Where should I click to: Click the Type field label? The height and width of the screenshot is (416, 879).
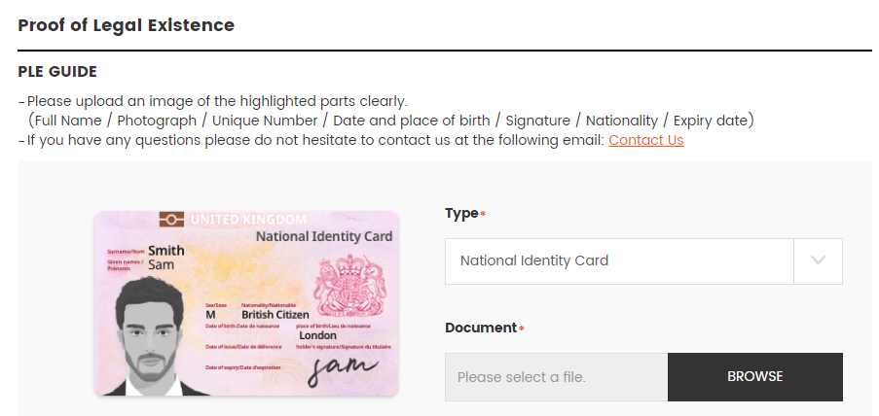coord(462,213)
